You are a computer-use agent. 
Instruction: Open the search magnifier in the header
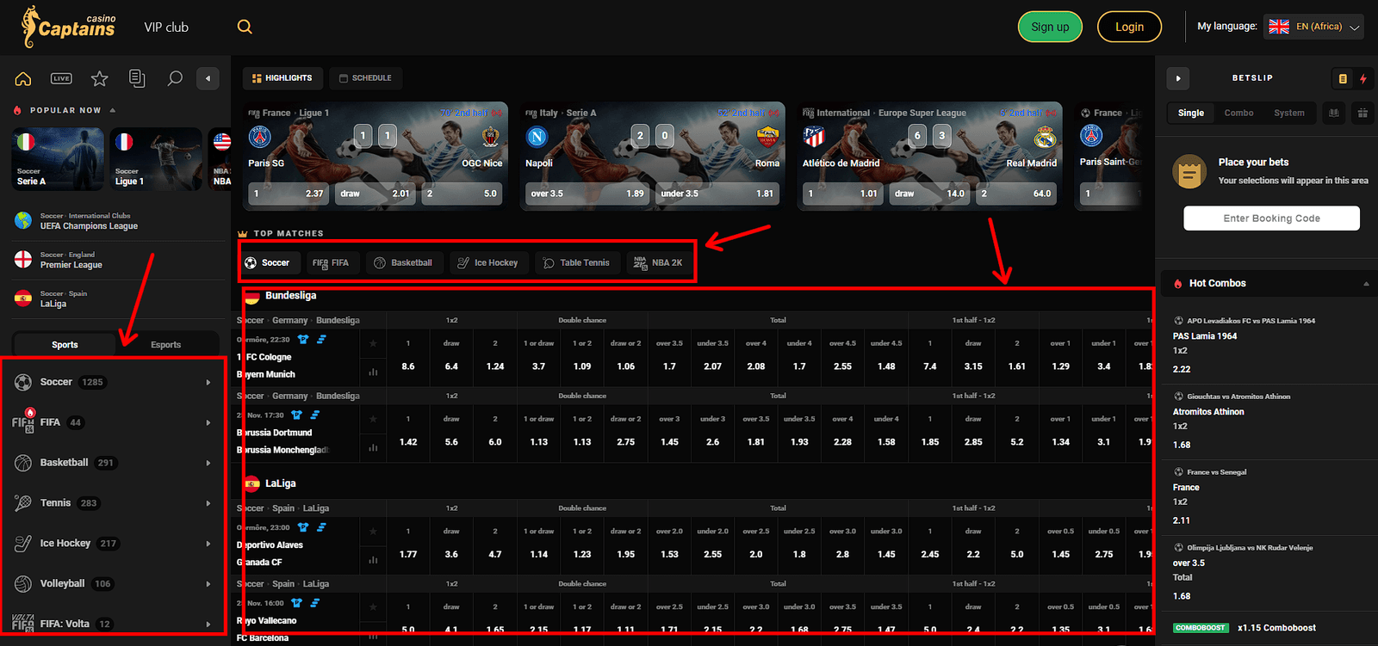245,27
